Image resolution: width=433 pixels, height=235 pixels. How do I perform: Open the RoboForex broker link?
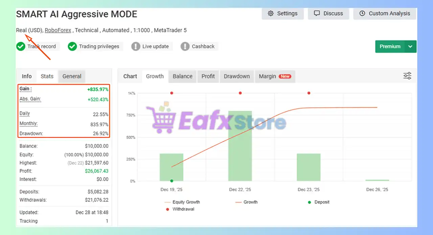point(58,30)
